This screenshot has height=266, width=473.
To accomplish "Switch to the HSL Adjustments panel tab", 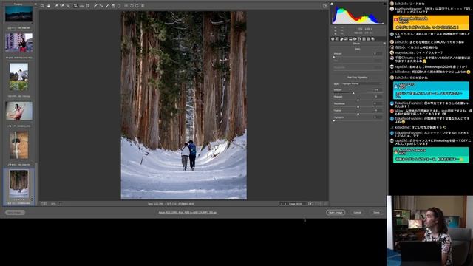I will point(346,39).
